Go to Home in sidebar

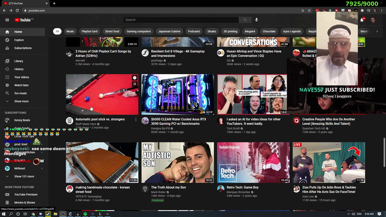point(23,32)
